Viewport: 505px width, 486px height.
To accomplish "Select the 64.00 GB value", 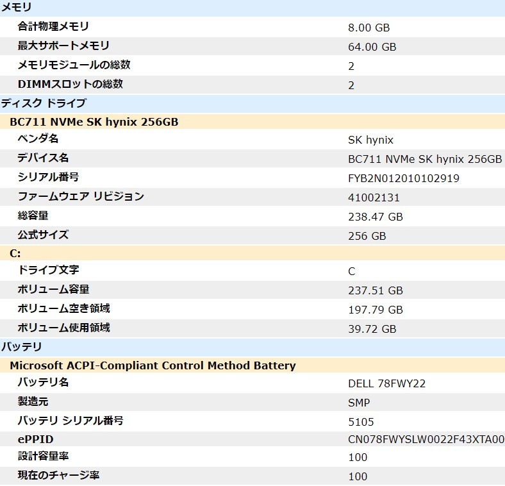I will 372,47.
